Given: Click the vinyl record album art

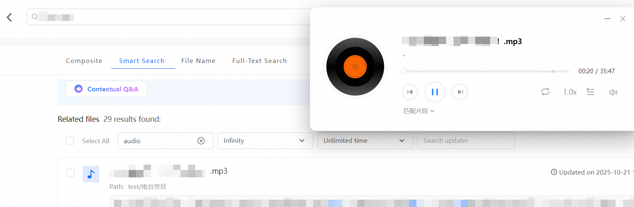Looking at the screenshot, I should [355, 67].
